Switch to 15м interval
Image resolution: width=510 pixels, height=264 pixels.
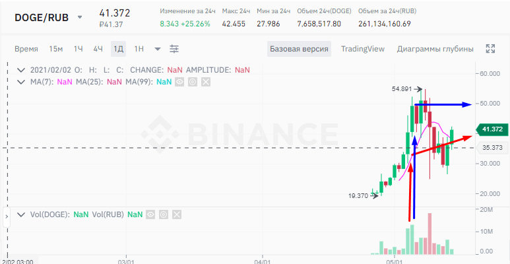(x=56, y=49)
